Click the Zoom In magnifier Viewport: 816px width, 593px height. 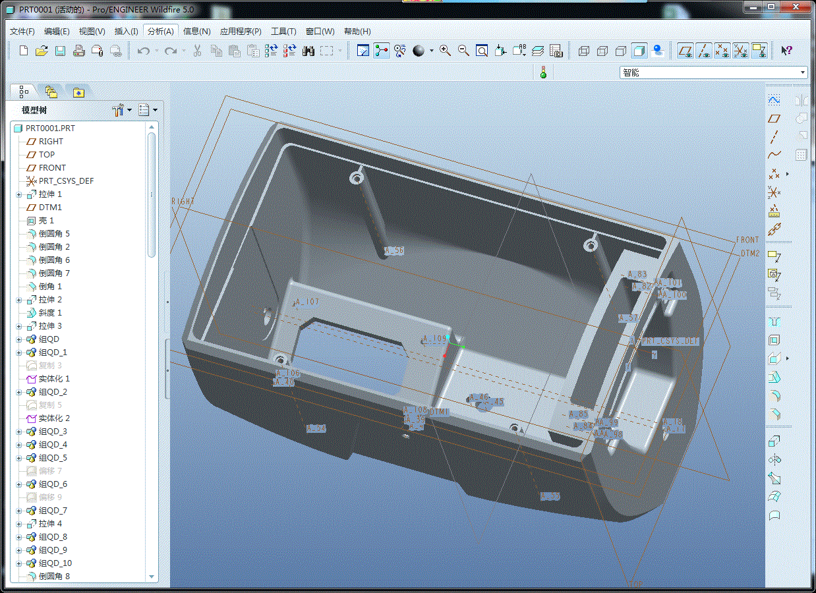tap(446, 51)
